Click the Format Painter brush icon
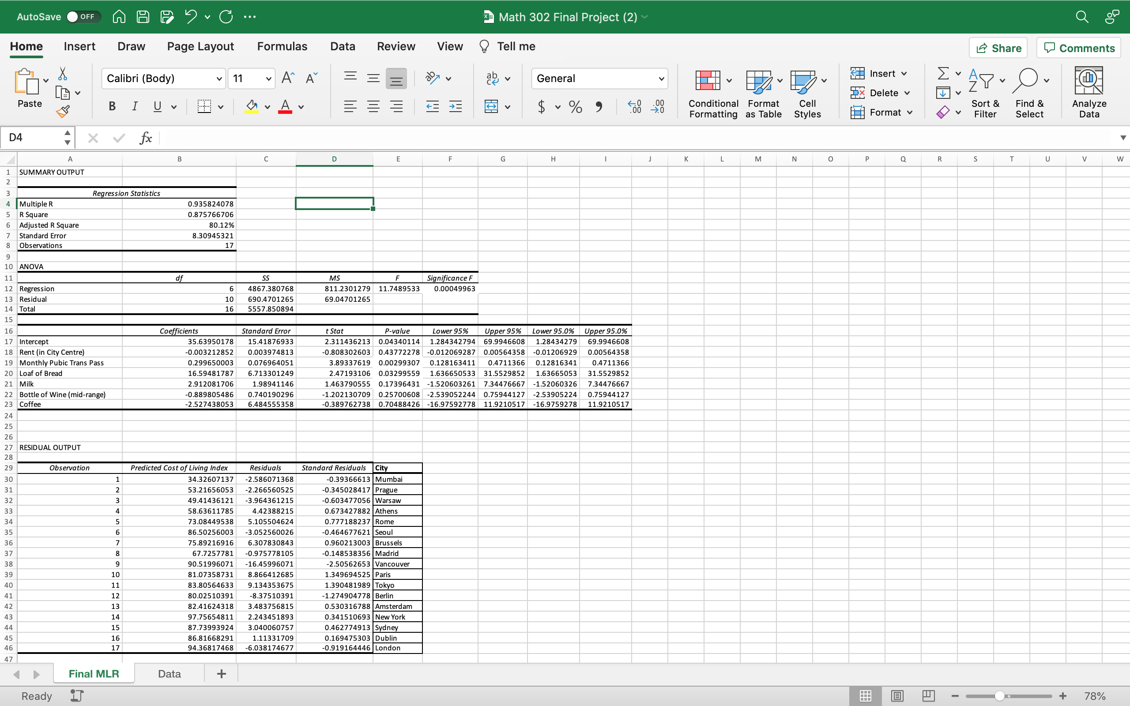Image resolution: width=1130 pixels, height=706 pixels. (63, 111)
